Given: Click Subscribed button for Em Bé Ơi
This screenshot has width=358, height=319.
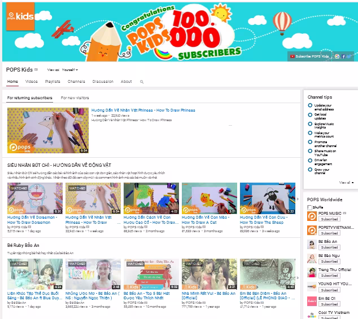Looking at the screenshot, I should tap(329, 304).
